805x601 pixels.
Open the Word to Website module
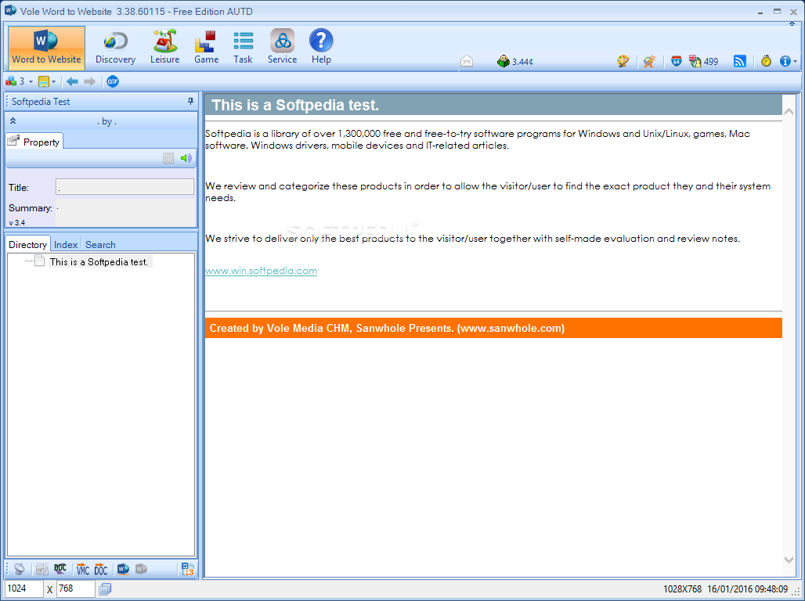[x=46, y=47]
